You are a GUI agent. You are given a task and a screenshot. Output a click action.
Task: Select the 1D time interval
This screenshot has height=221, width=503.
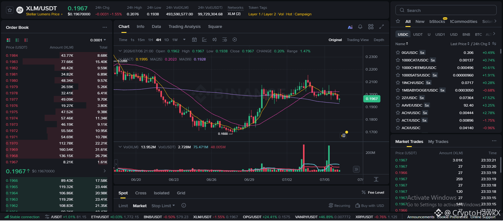(166, 40)
